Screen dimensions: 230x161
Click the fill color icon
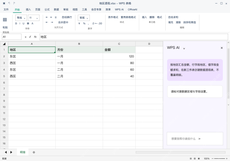[x=28, y=23]
